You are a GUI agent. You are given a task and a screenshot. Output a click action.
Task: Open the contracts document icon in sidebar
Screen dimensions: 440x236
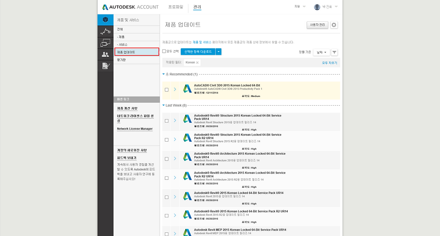[106, 66]
